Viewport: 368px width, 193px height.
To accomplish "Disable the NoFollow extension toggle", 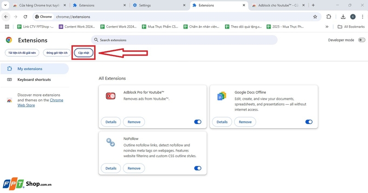I will tap(198, 168).
